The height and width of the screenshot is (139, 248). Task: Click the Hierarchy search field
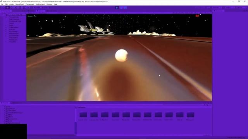click(17, 13)
